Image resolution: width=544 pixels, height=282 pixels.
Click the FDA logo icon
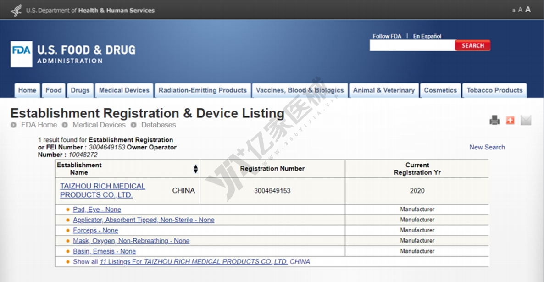pyautogui.click(x=22, y=54)
